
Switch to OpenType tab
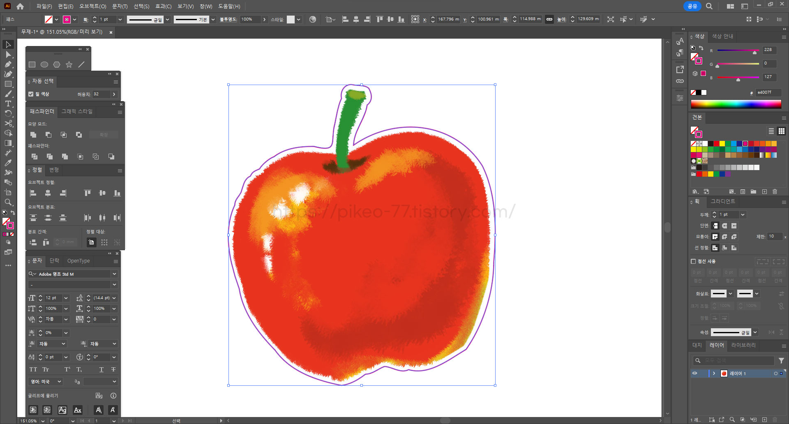click(x=78, y=261)
